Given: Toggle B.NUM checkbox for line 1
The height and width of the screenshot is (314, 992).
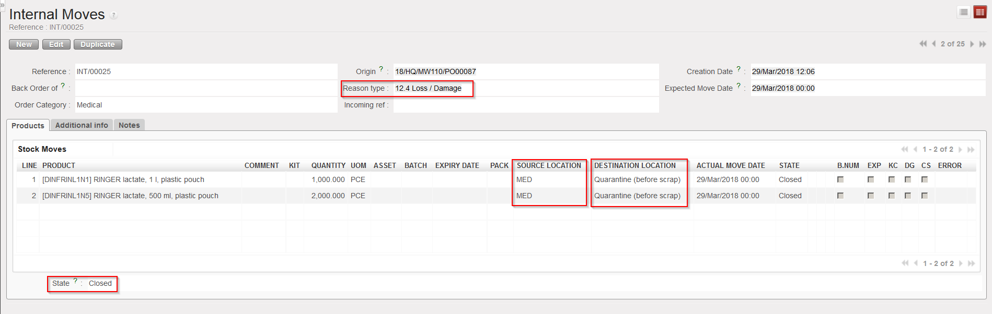Looking at the screenshot, I should pyautogui.click(x=840, y=179).
